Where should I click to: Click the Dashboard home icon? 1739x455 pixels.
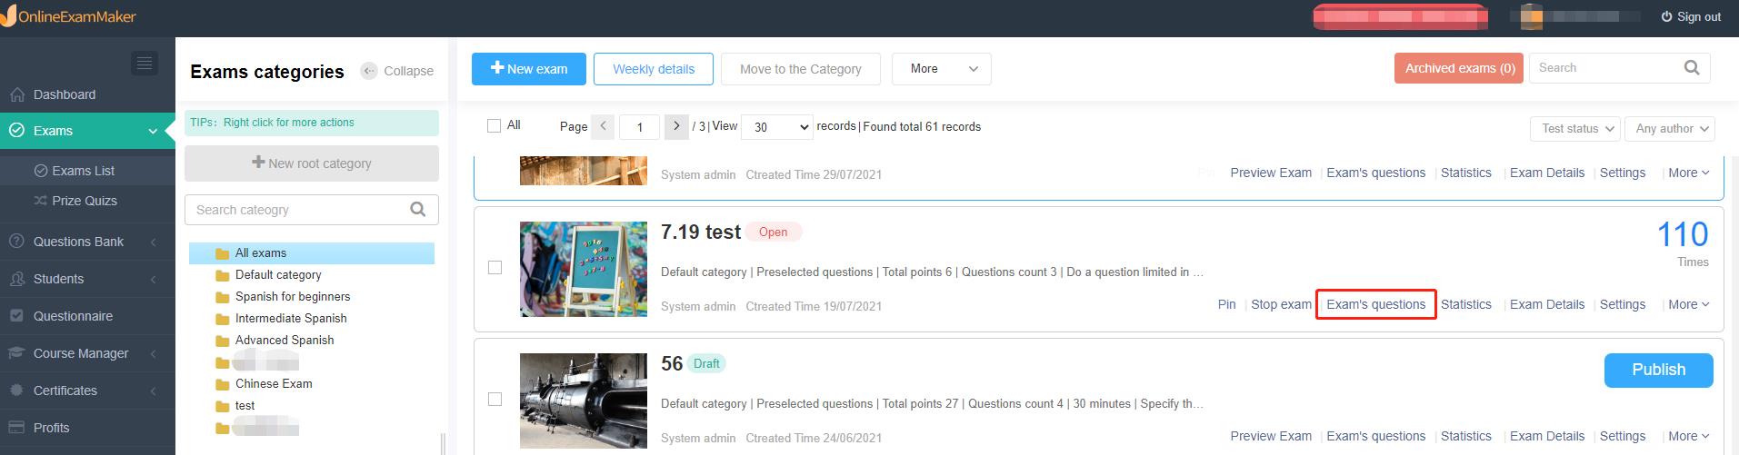click(x=16, y=94)
